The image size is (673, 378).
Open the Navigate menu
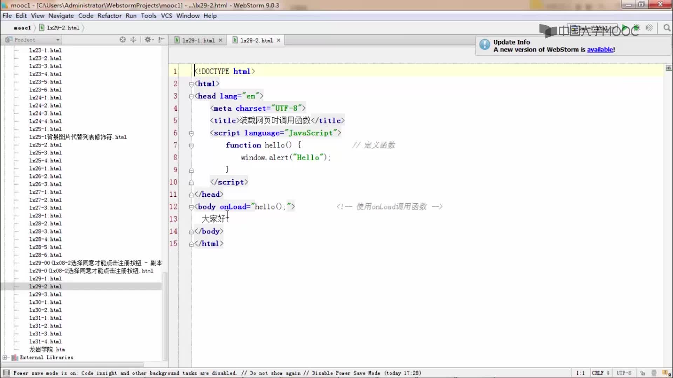click(61, 16)
